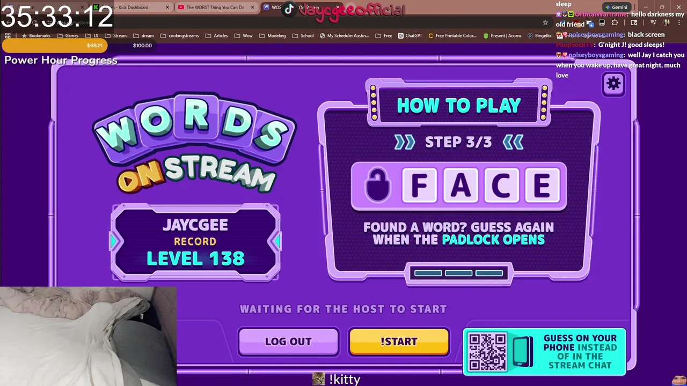This screenshot has height=386, width=687.
Task: Click the yellow !START button
Action: (399, 342)
